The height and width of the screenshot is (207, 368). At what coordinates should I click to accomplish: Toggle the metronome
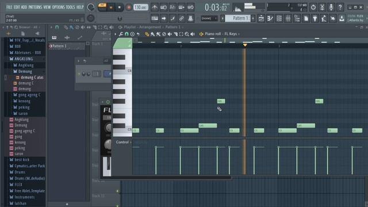coord(155,7)
